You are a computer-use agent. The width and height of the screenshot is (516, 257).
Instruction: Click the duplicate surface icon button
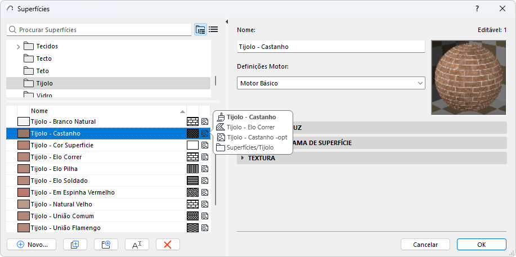(x=75, y=245)
